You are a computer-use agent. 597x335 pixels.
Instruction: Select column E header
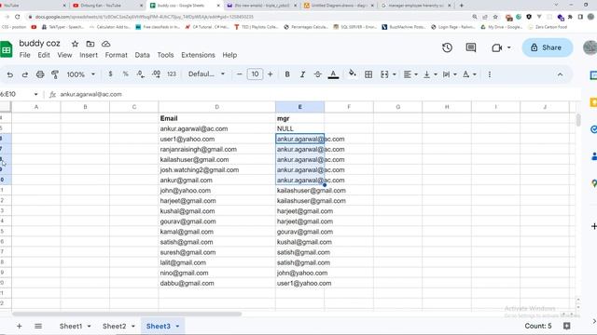pos(300,107)
